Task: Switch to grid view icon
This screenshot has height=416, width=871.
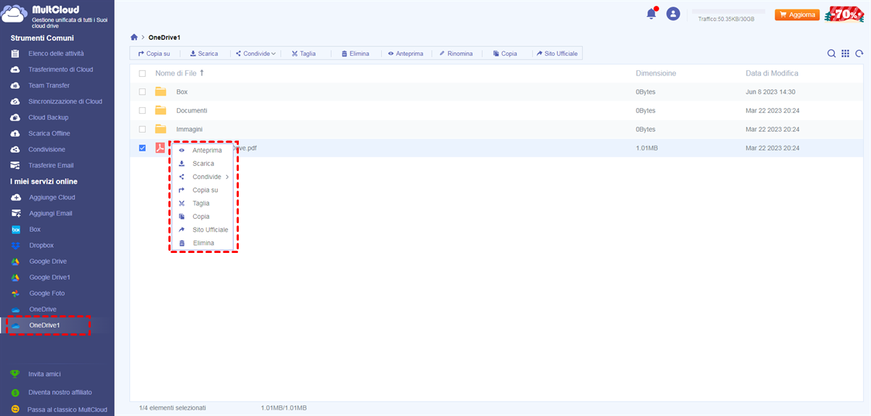Action: pos(846,54)
